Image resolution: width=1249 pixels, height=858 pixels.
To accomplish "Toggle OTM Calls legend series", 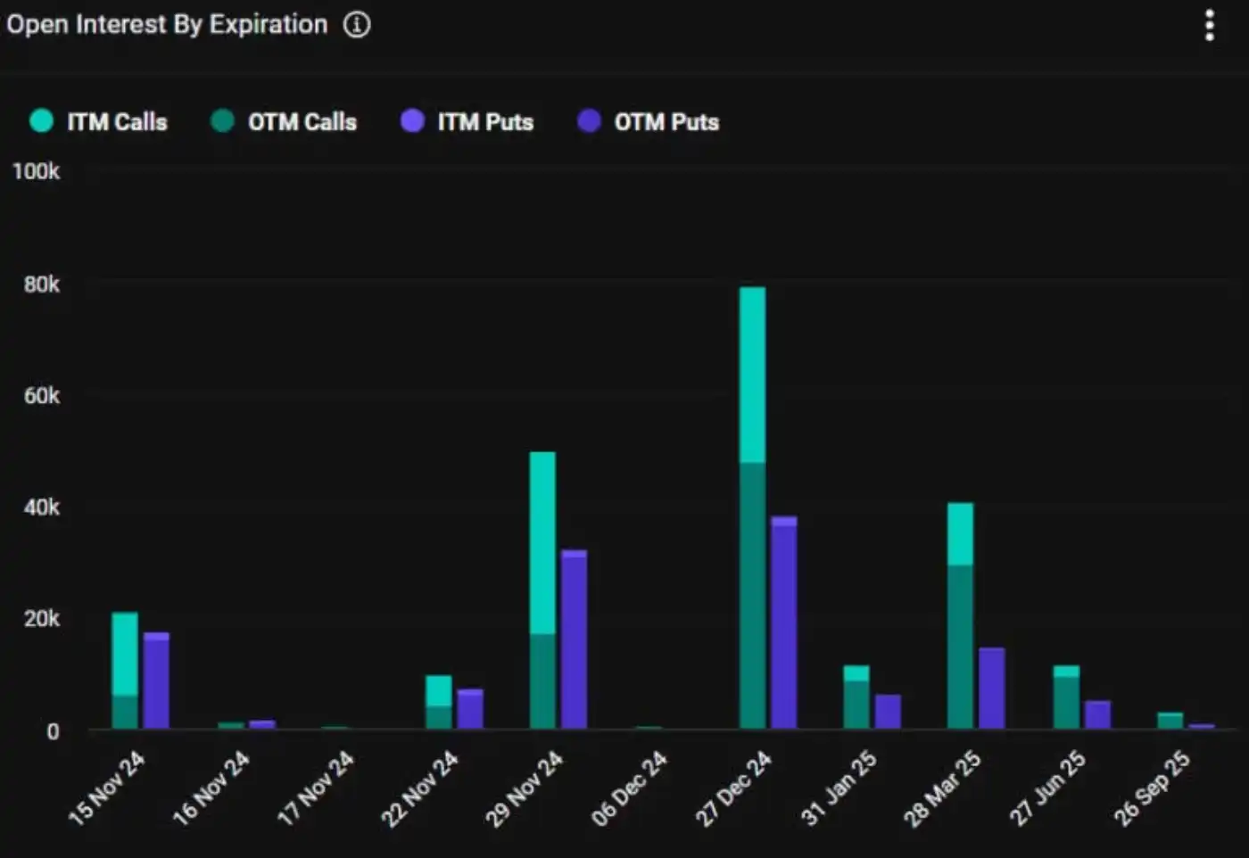I will tap(284, 121).
